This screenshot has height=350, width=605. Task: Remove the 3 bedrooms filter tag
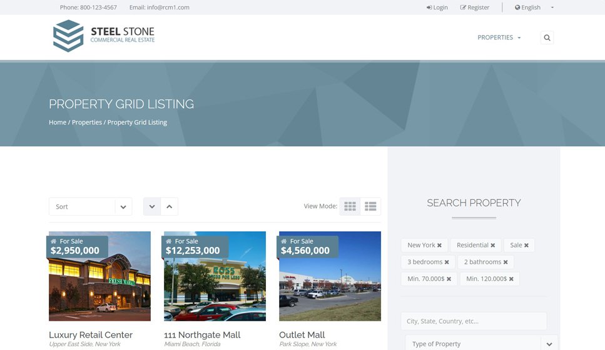tap(447, 262)
